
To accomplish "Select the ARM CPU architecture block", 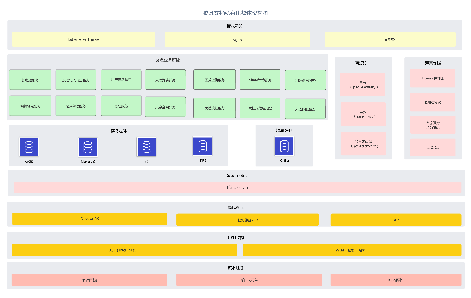I will (x=352, y=250).
